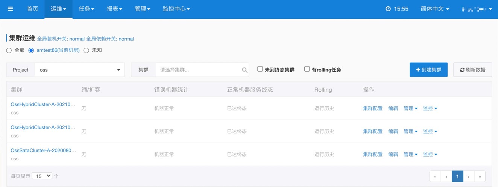Viewport: 498px width, 187px height.
Task: Open the 运维 menu
Action: point(58,9)
